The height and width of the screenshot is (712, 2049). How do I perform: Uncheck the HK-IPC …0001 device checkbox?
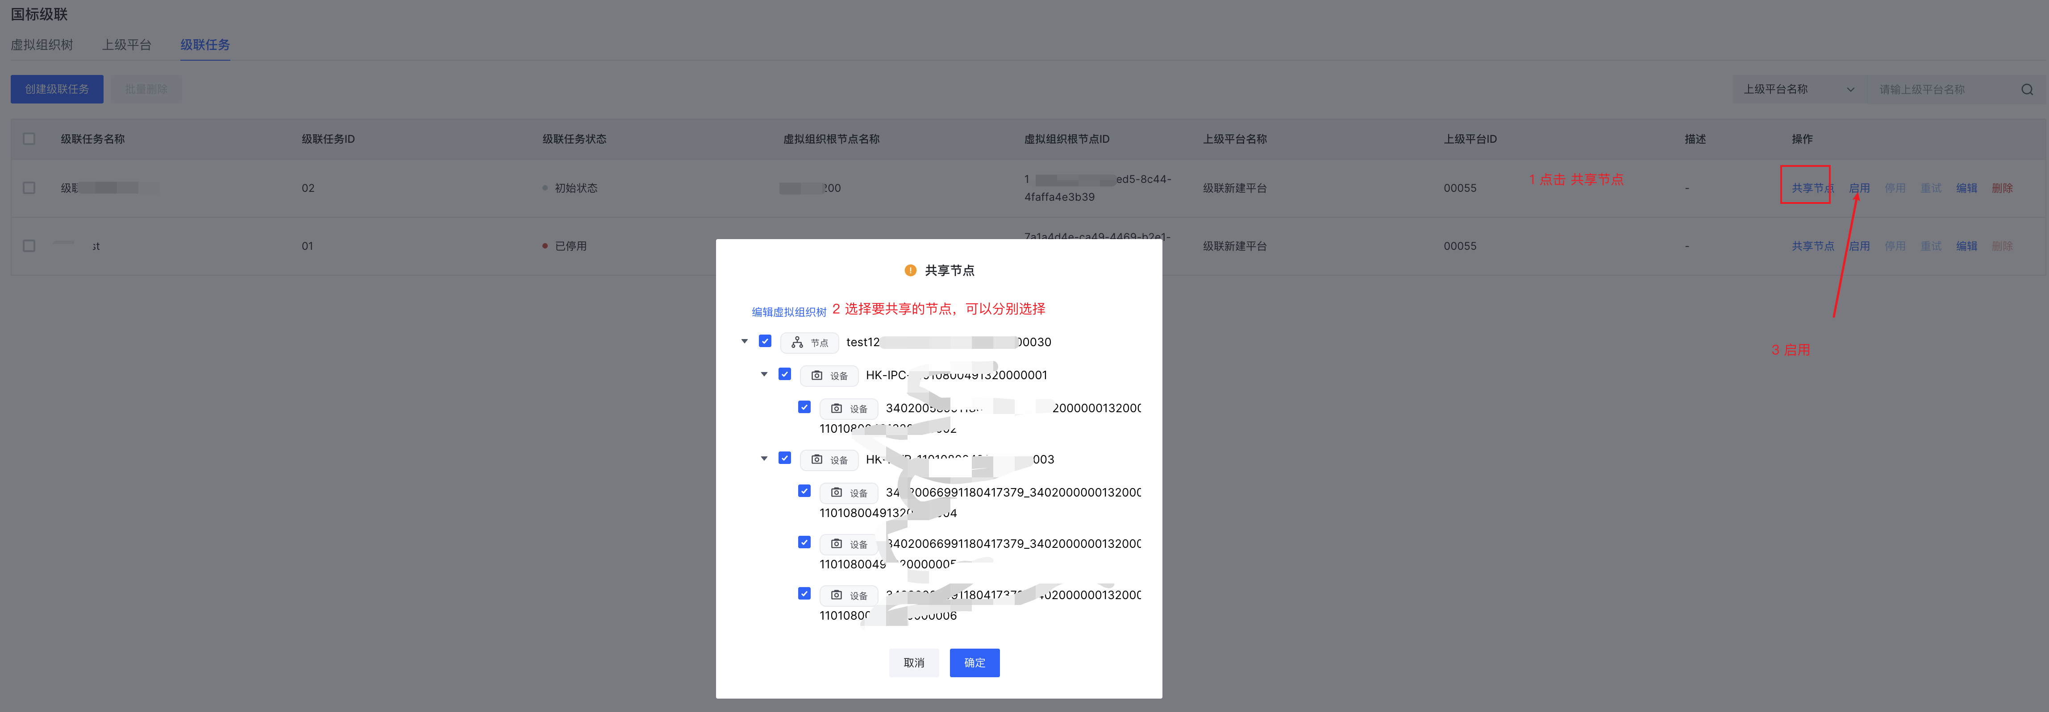(785, 374)
